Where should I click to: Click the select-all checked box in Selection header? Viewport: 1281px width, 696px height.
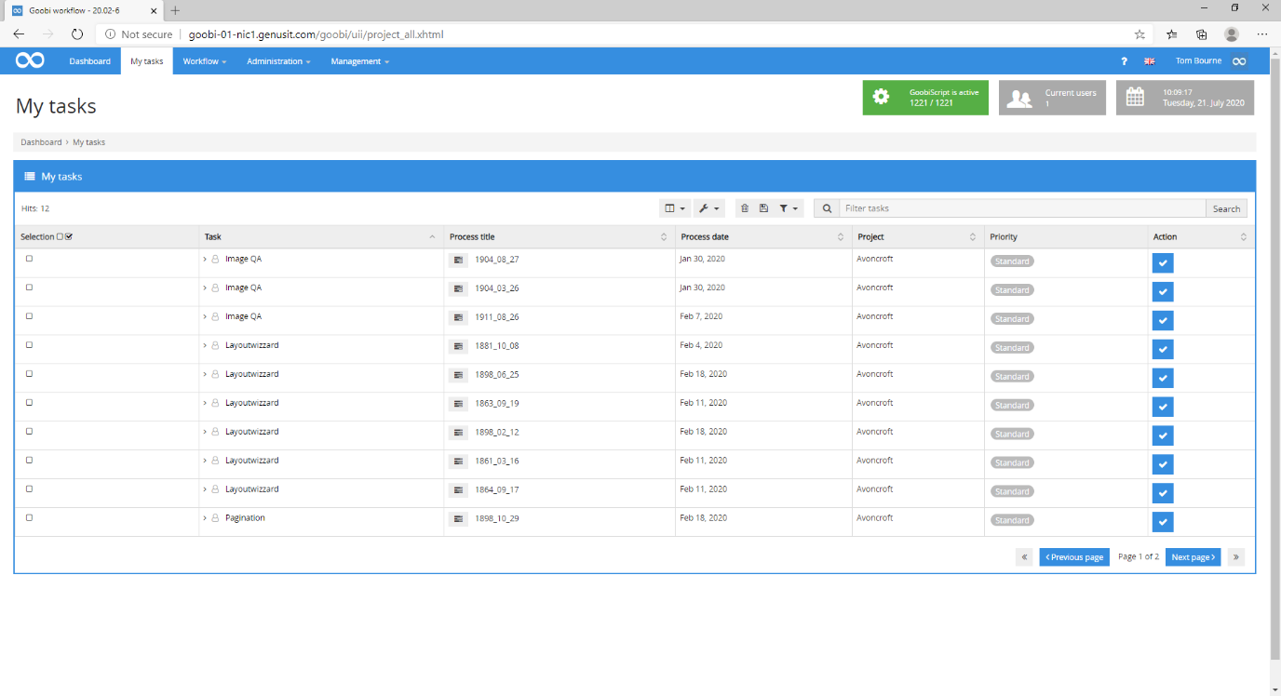click(69, 236)
